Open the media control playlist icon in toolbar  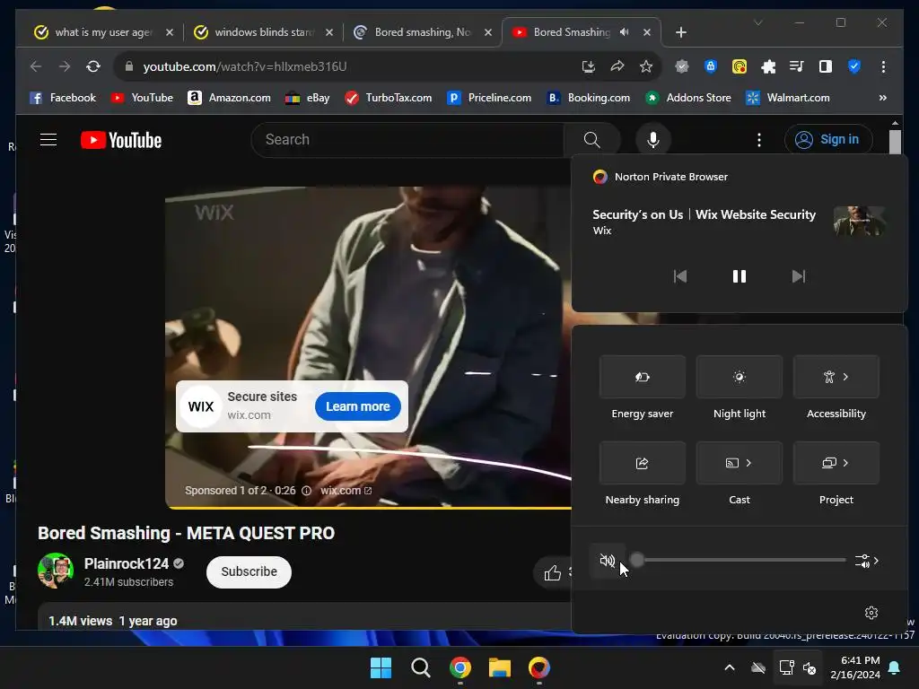(797, 66)
